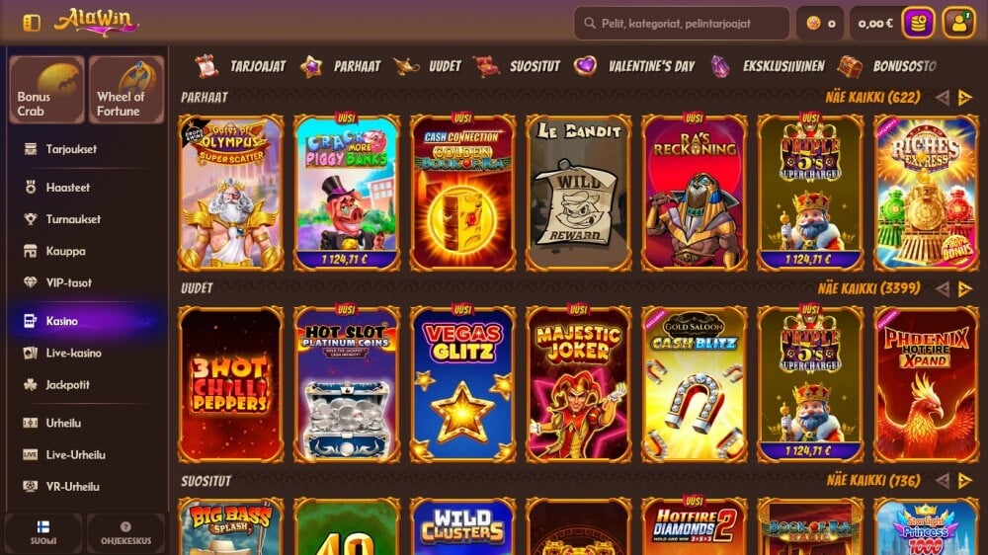Advance Parhaat carousel with right arrow

[x=964, y=98]
